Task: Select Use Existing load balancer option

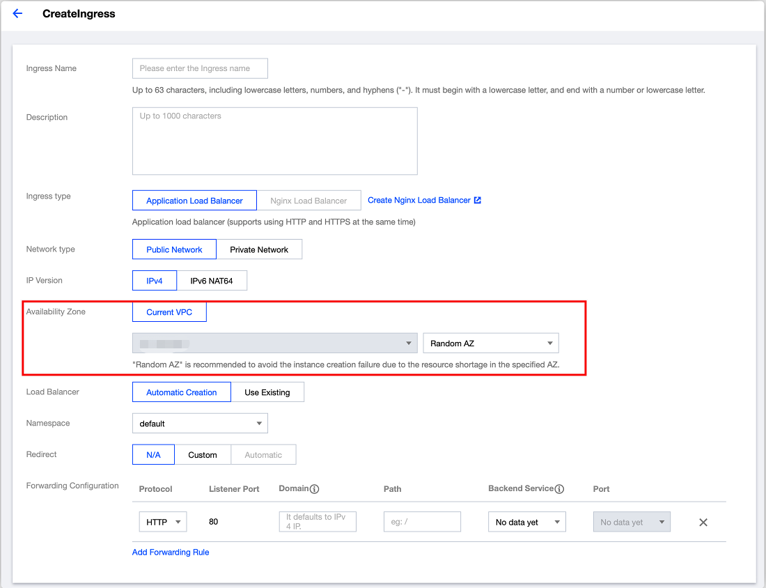Action: pyautogui.click(x=267, y=392)
